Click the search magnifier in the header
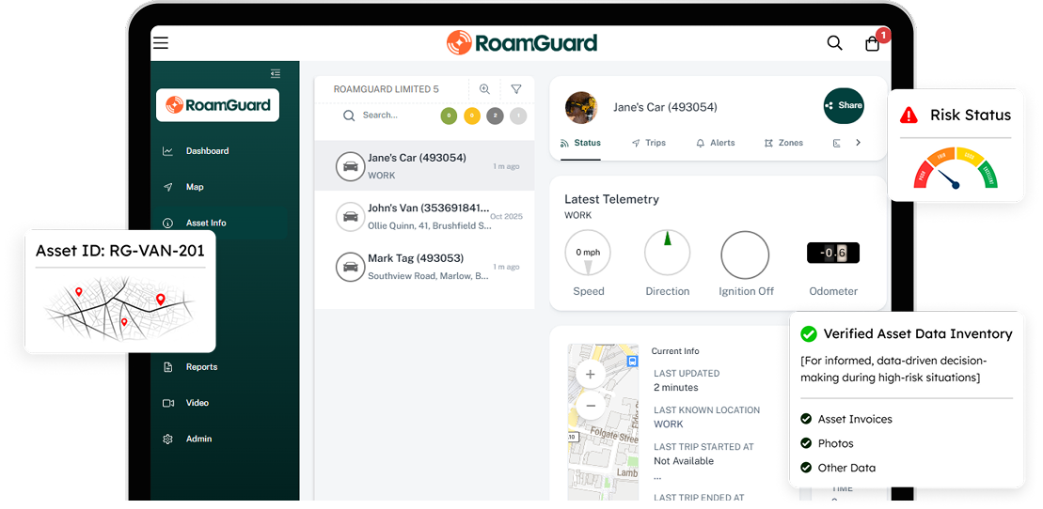 (834, 43)
